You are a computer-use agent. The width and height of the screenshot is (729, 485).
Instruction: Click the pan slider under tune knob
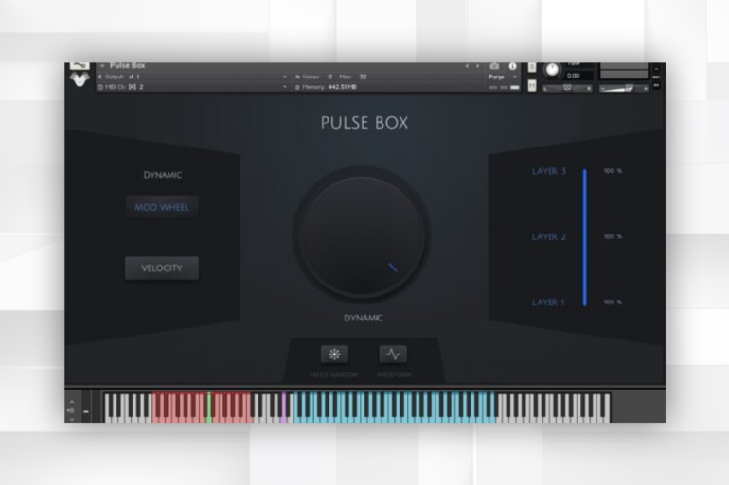point(567,88)
